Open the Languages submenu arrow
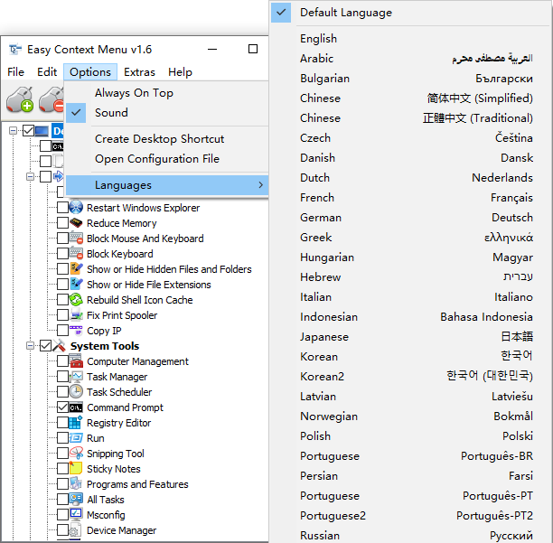The image size is (553, 543). [x=260, y=184]
